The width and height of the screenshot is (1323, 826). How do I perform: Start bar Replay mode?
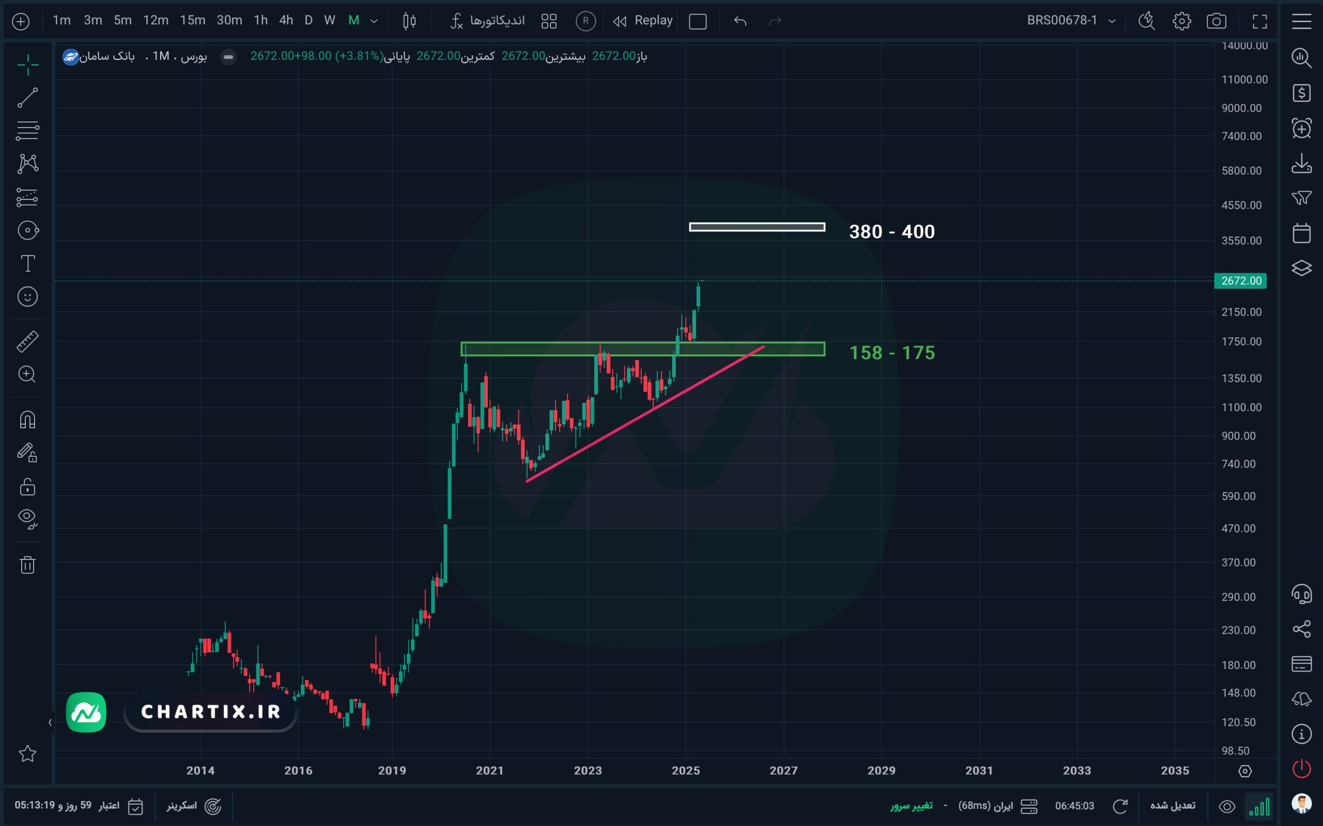[x=643, y=21]
